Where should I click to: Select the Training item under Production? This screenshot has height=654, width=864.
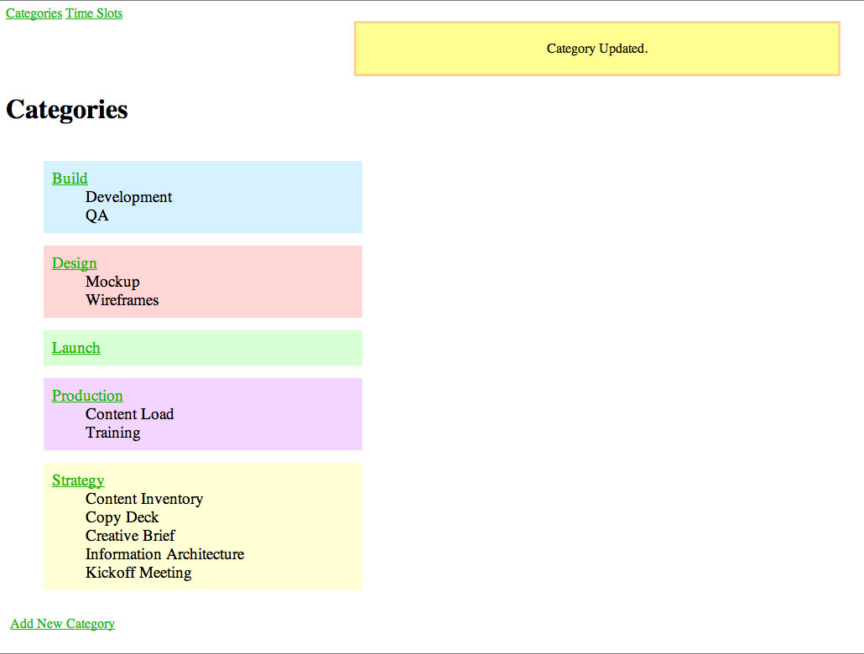(x=113, y=433)
